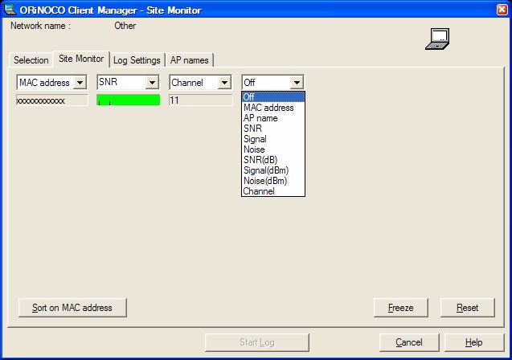Pick Noise(dBm) from the dropdown list
The image size is (512, 360).
coord(265,181)
